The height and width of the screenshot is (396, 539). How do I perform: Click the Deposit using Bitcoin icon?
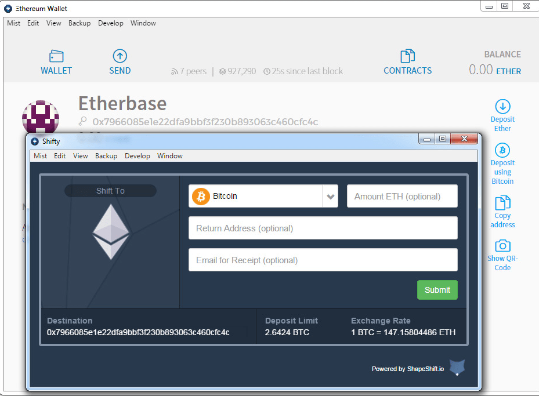[502, 150]
